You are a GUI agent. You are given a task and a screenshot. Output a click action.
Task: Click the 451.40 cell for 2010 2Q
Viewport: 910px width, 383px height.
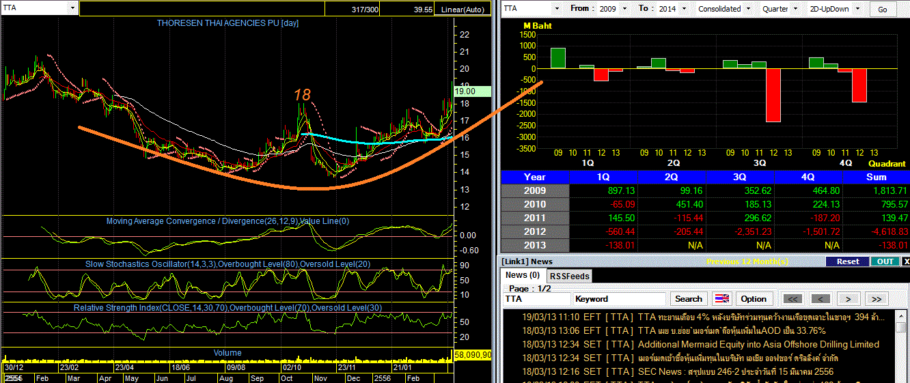coord(672,204)
